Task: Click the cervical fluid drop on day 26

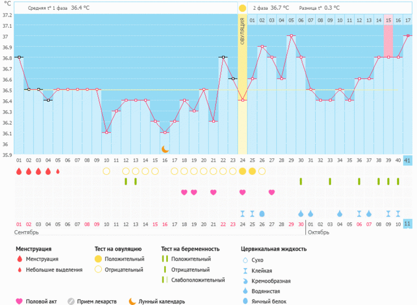Action: click(262, 213)
